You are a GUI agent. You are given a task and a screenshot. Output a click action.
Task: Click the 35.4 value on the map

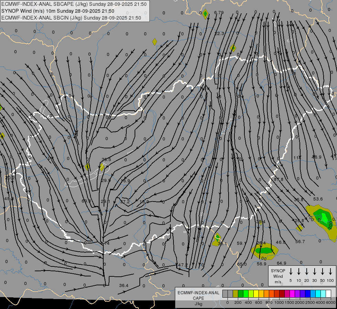(x=261, y=222)
